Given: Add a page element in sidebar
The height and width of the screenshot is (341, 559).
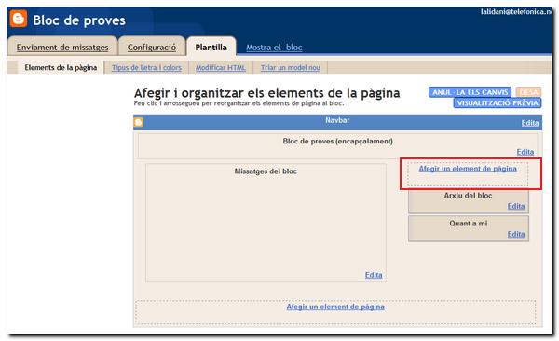Looking at the screenshot, I should 468,169.
